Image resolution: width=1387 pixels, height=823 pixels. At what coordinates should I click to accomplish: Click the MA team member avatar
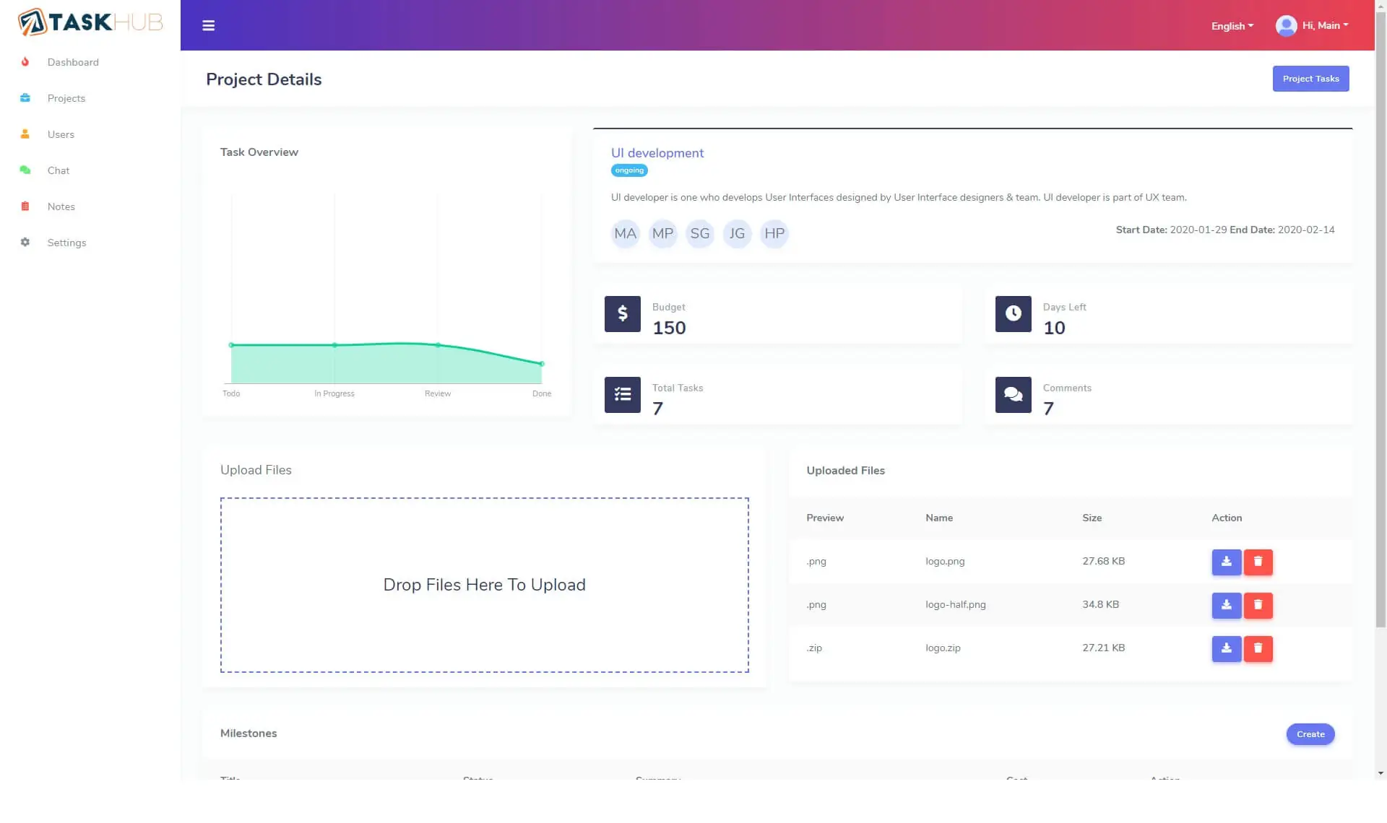(x=625, y=234)
